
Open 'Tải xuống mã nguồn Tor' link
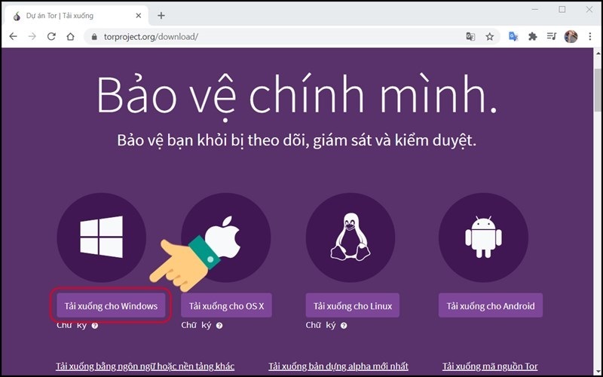491,366
